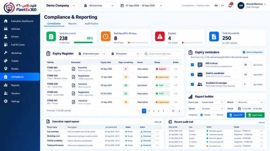Open Executive Dashboard in the sidebar
The width and height of the screenshot is (270, 151).
[20, 21]
